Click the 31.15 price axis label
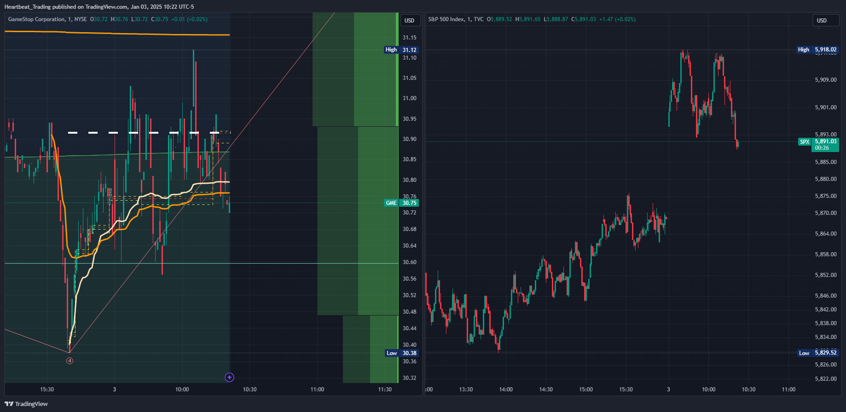Image resolution: width=846 pixels, height=412 pixels. (x=409, y=38)
